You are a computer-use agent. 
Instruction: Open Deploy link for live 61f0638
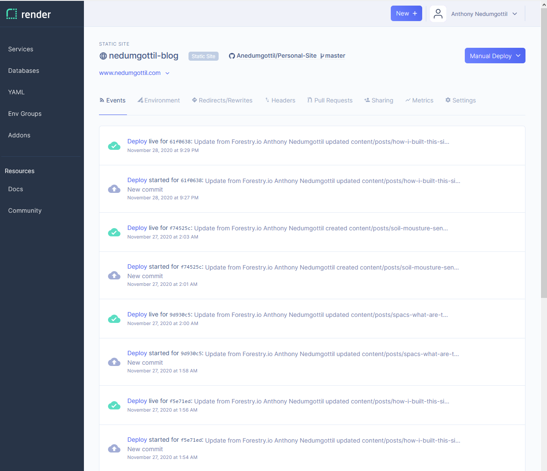pyautogui.click(x=137, y=141)
